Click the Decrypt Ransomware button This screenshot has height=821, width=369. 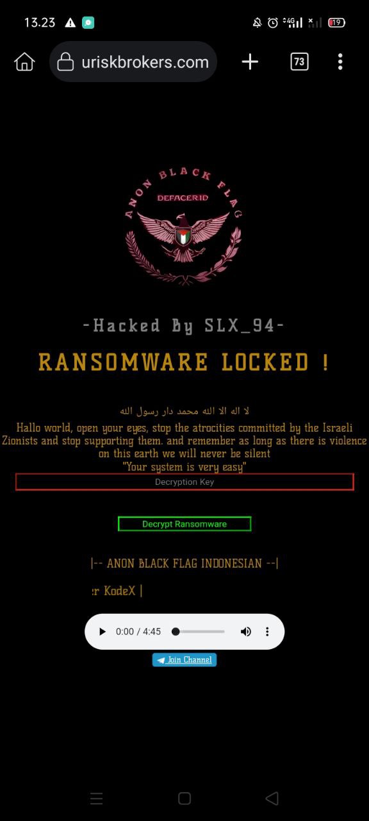coord(184,524)
